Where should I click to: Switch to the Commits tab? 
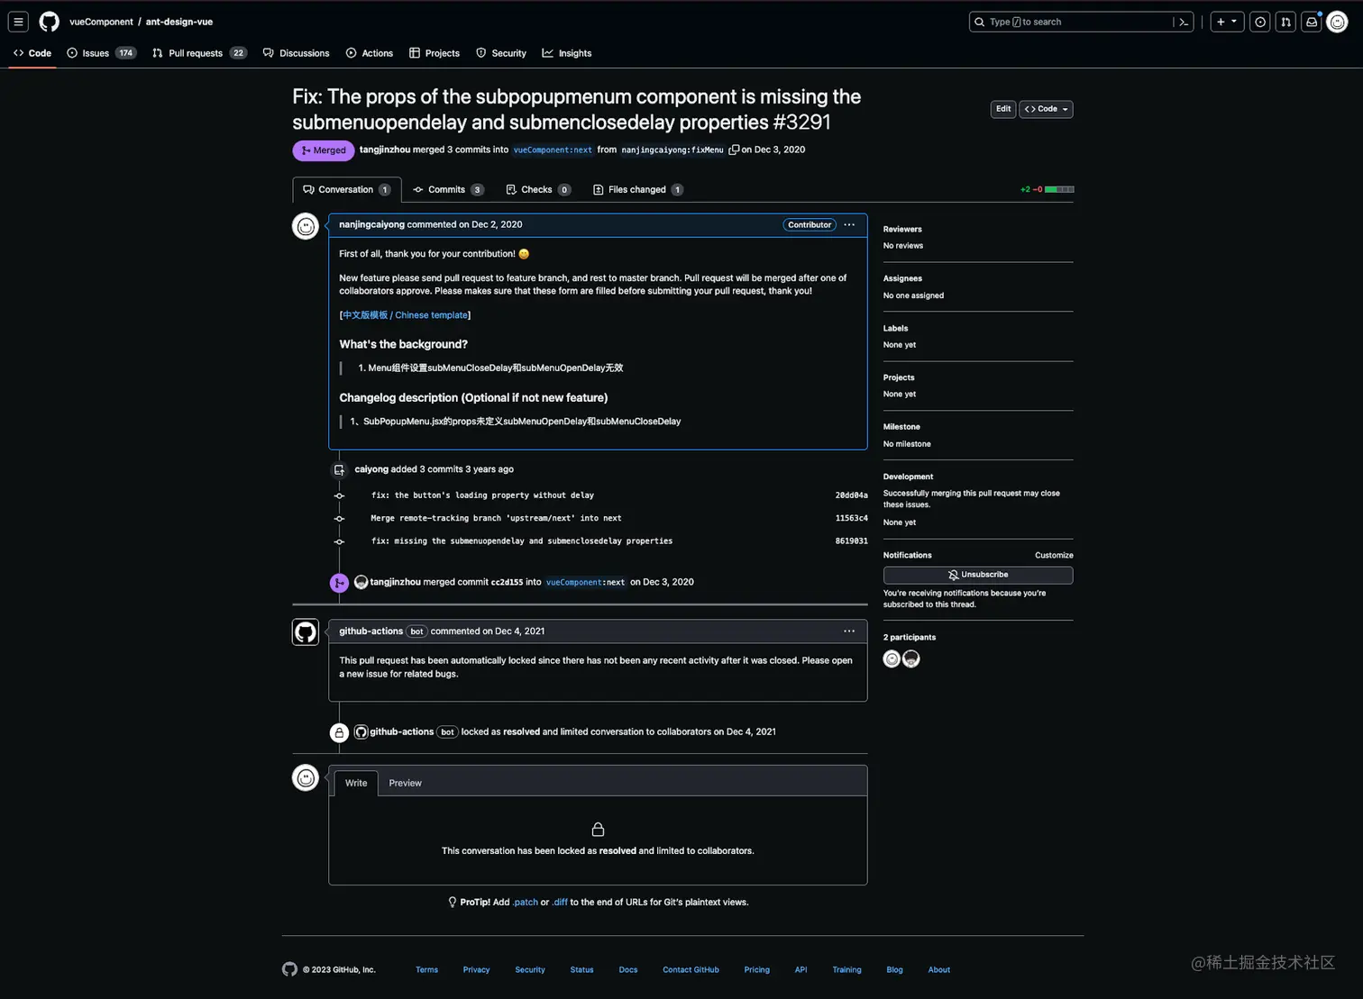[x=448, y=189]
